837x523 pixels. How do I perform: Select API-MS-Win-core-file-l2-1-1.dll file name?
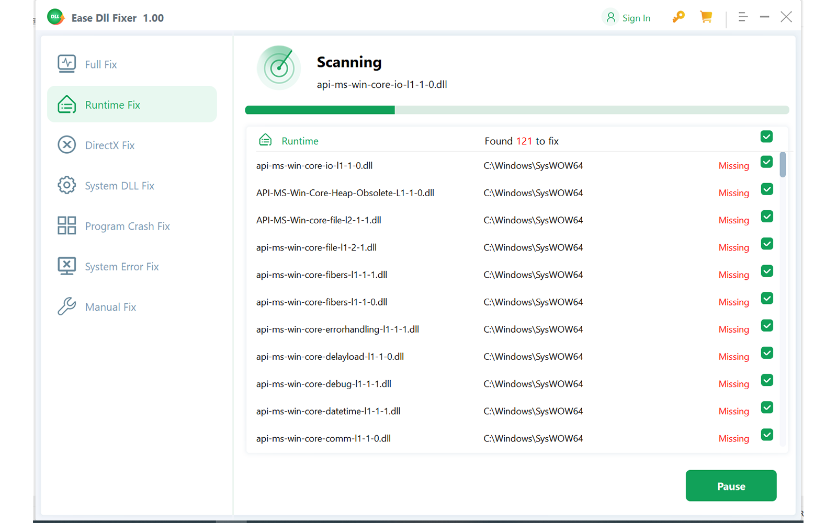point(319,220)
